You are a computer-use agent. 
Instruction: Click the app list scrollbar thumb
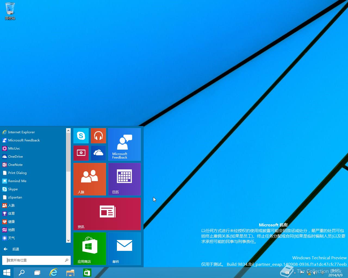(68, 152)
